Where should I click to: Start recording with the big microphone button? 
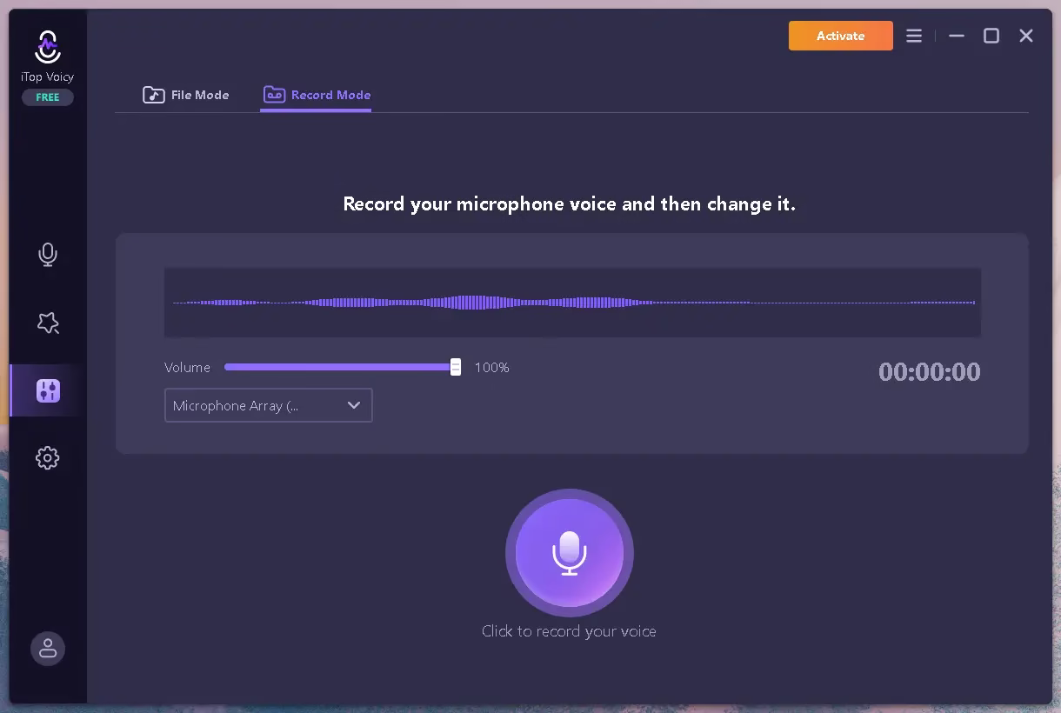click(x=570, y=553)
